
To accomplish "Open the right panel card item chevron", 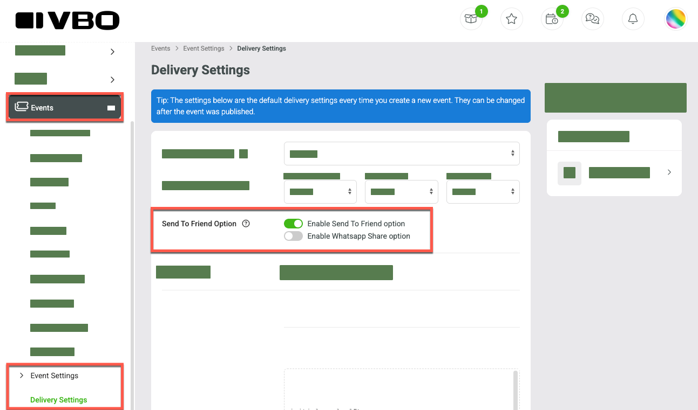I will pyautogui.click(x=669, y=172).
